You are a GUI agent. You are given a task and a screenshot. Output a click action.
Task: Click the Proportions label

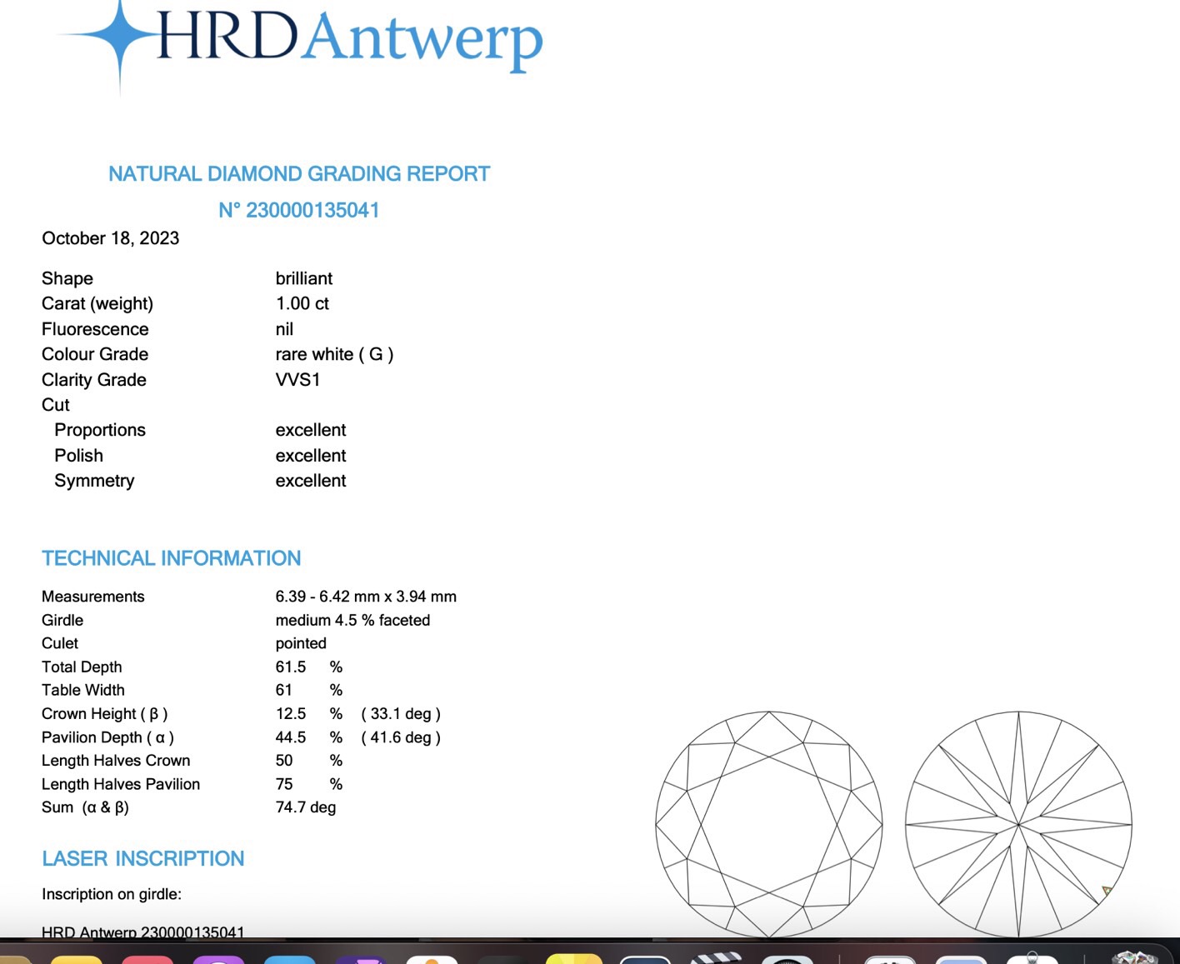[x=100, y=430]
